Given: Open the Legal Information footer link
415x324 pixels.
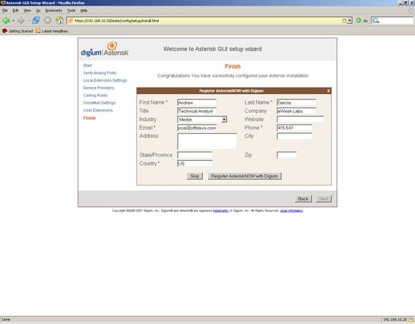Looking at the screenshot, I should click(x=291, y=210).
